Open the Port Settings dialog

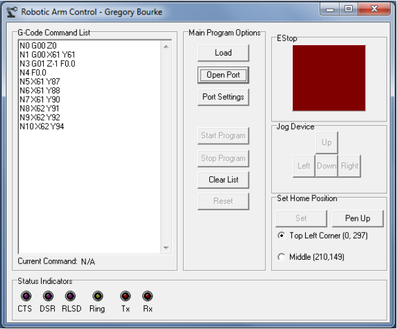point(223,97)
